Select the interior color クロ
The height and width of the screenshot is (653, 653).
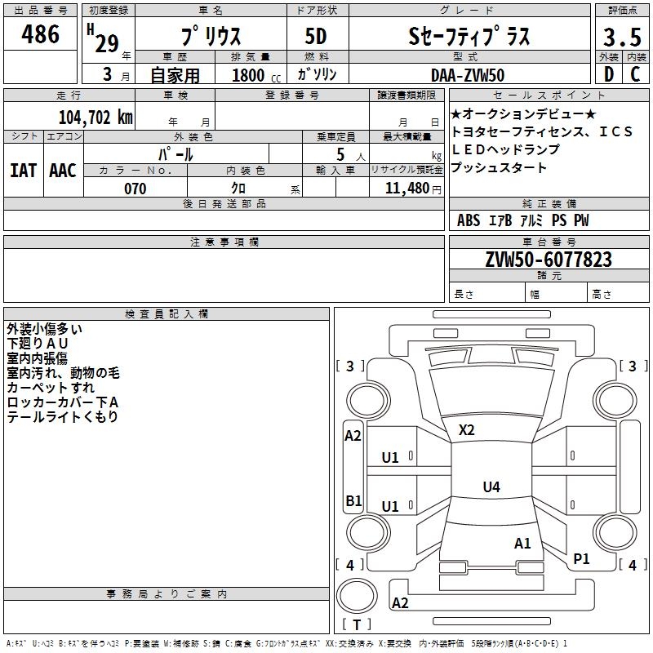238,189
